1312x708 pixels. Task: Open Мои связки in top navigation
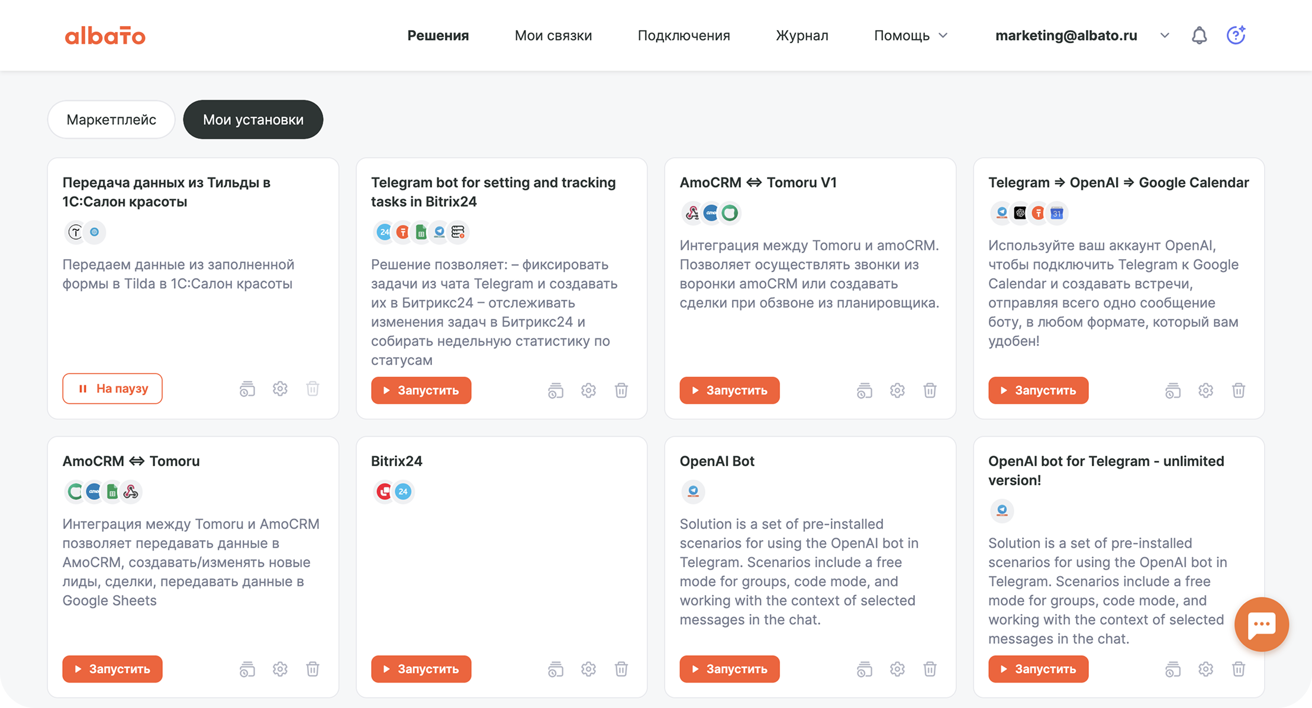pyautogui.click(x=553, y=35)
